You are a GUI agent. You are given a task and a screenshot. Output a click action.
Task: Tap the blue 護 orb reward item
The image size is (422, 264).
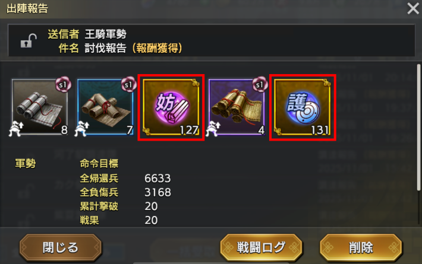pos(303,107)
